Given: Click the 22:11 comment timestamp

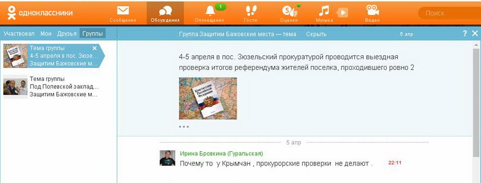Looking at the screenshot, I should coord(395,163).
